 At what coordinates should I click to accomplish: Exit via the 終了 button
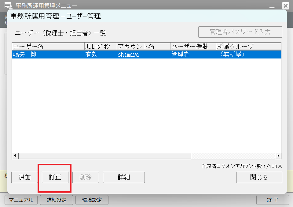pos(273,200)
